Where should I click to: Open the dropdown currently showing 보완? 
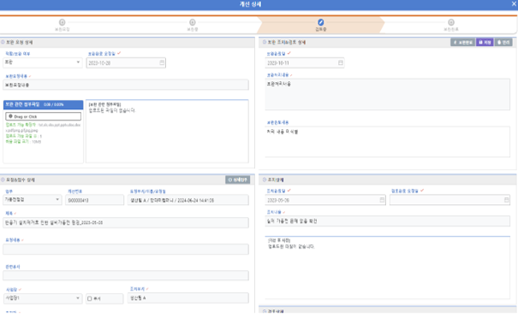[x=43, y=62]
